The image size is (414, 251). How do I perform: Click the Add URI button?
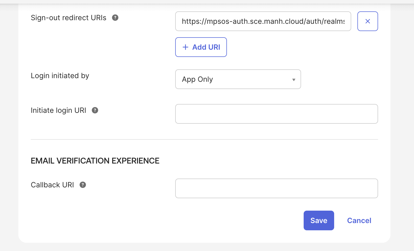coord(201,47)
